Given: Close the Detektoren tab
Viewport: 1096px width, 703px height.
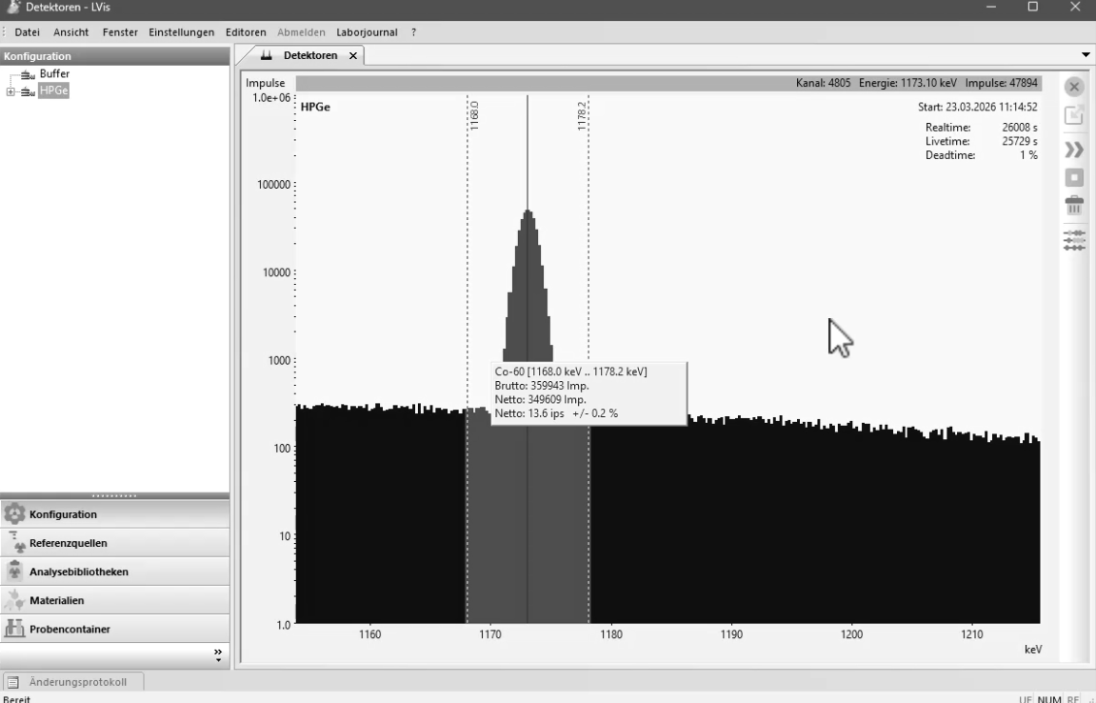Looking at the screenshot, I should (x=353, y=56).
